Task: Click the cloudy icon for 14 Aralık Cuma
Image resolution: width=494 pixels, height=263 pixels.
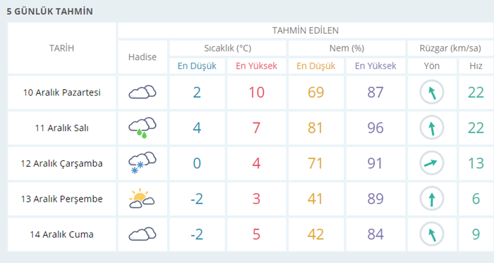Action: point(143,234)
